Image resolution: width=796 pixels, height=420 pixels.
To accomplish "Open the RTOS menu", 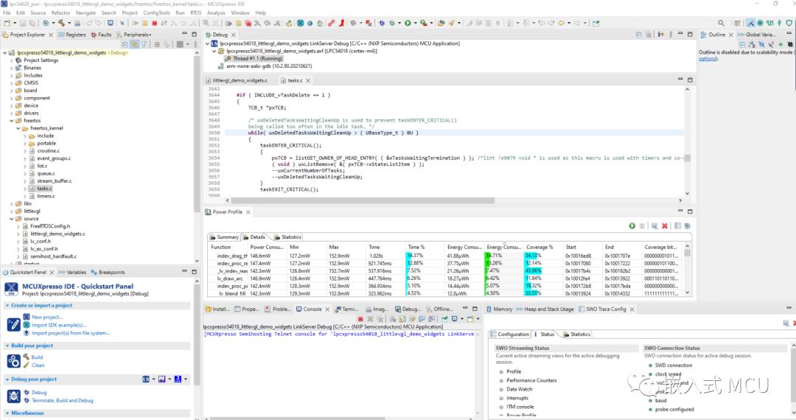I will [195, 13].
